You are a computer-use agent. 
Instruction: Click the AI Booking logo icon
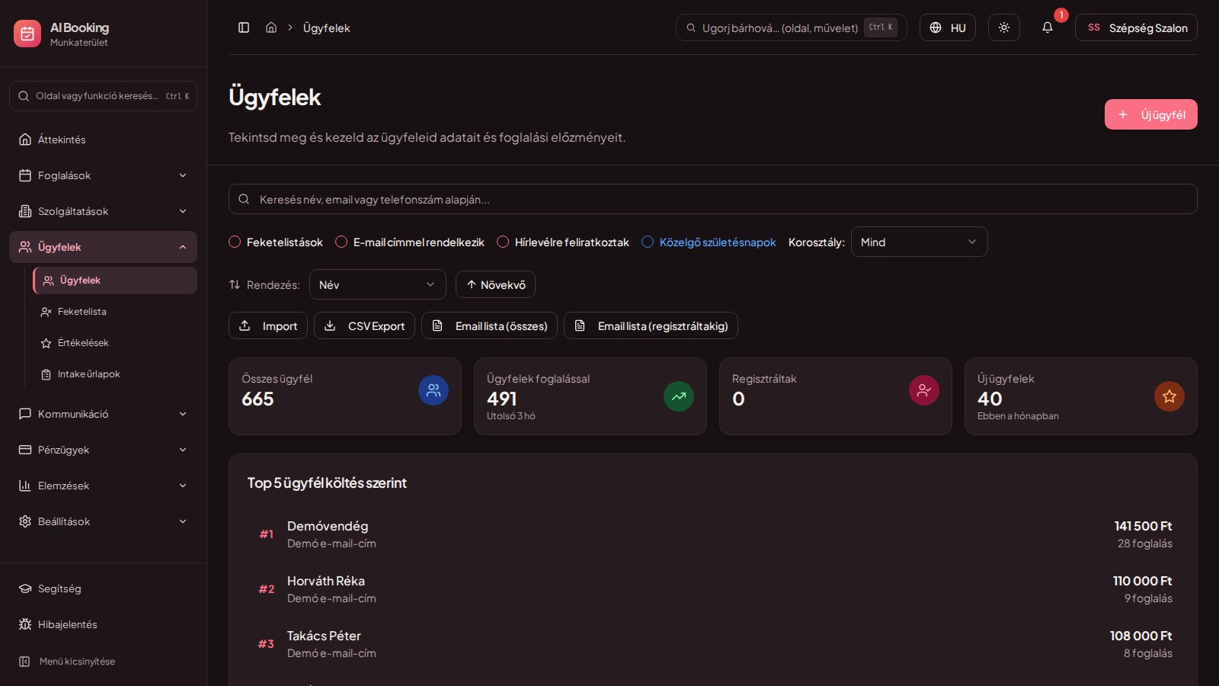tap(27, 34)
